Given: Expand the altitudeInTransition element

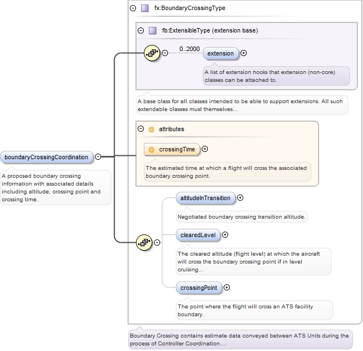Looking at the screenshot, I should coord(241,198).
